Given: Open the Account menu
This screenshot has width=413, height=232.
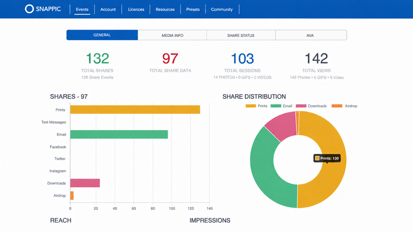Looking at the screenshot, I should pos(108,10).
